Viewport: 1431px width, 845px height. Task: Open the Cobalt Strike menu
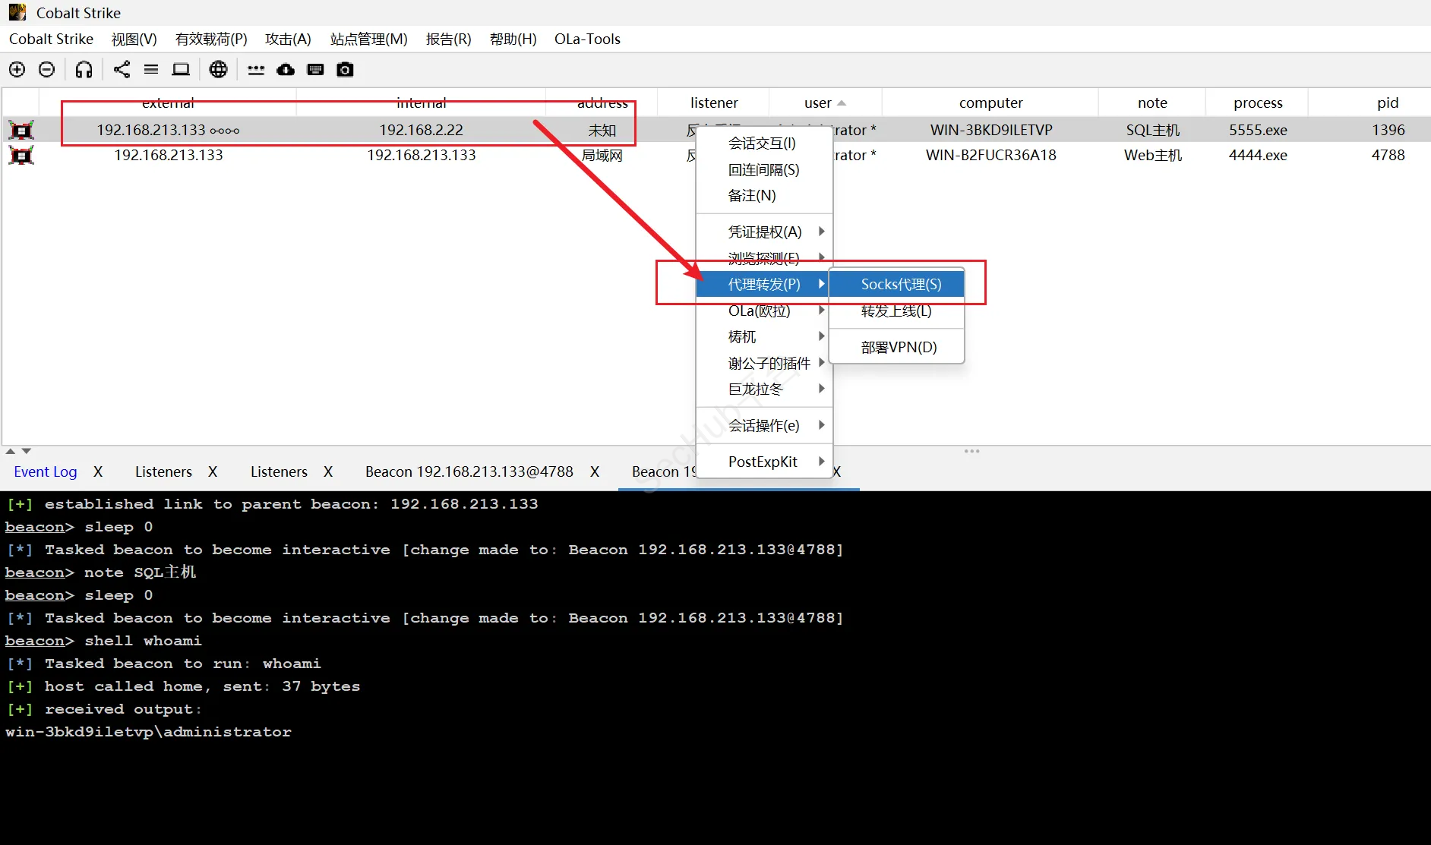point(51,39)
